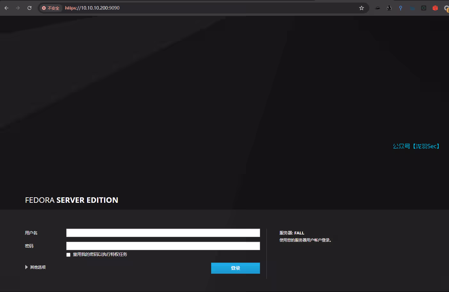
Task: Focus the 密码 input field
Action: (x=163, y=246)
